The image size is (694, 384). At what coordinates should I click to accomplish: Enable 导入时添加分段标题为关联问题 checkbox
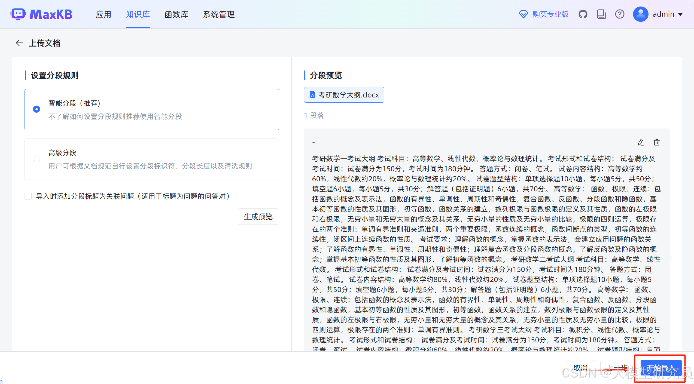(28, 196)
